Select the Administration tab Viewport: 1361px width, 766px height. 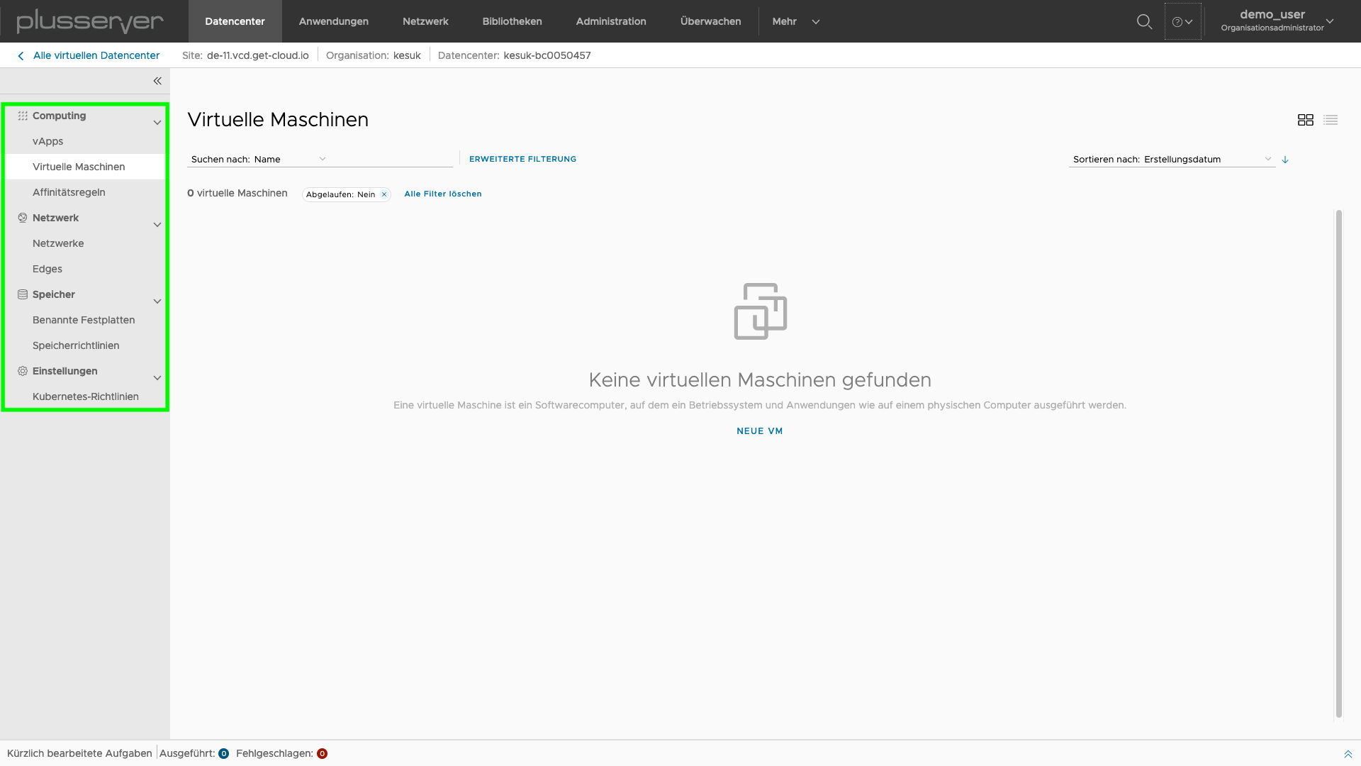611,21
